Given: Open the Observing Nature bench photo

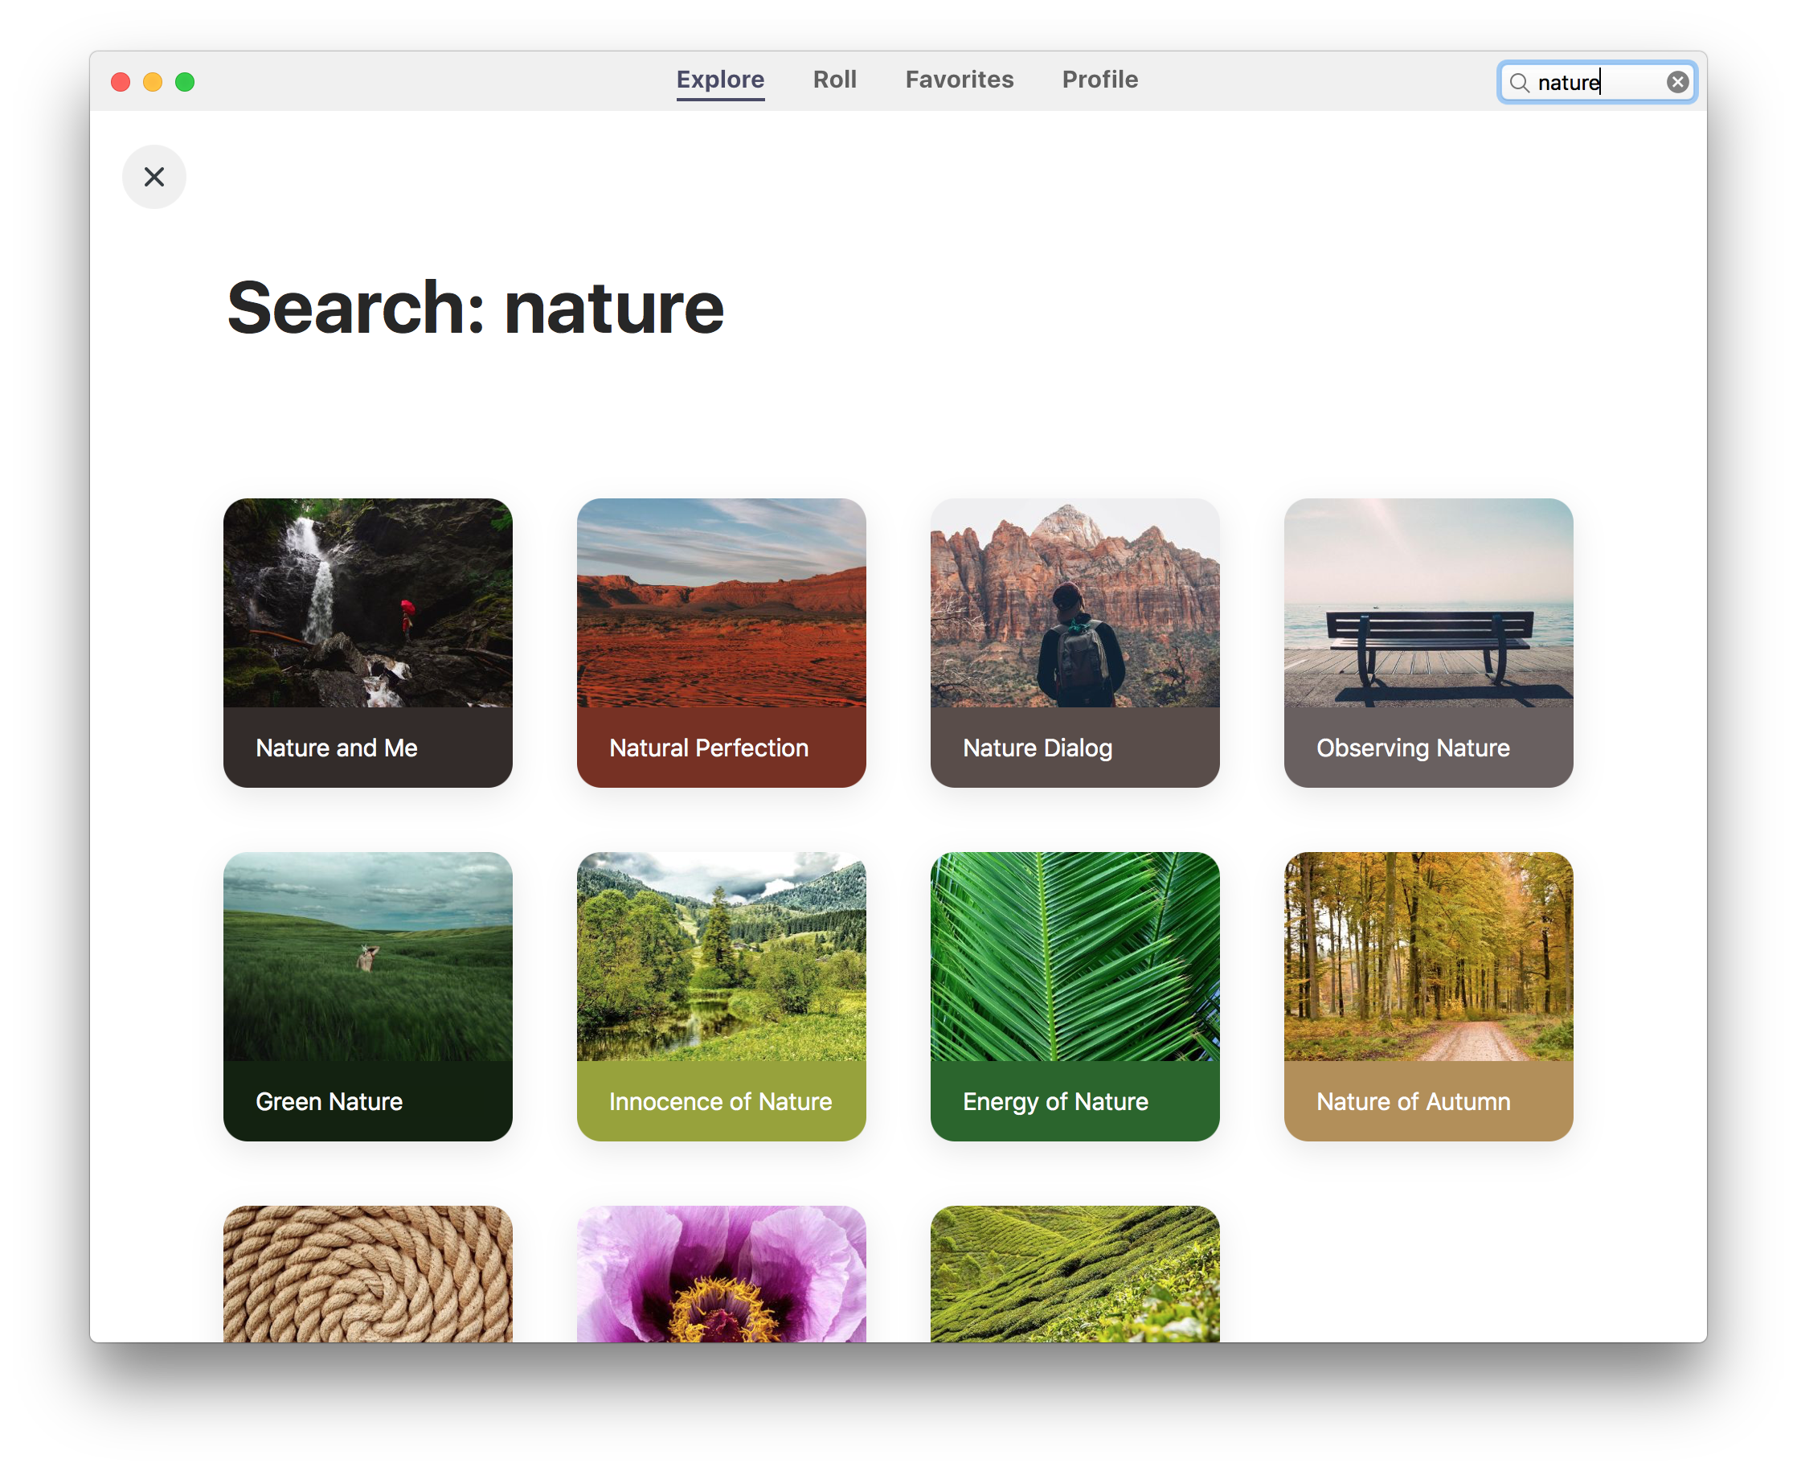Looking at the screenshot, I should [x=1428, y=602].
